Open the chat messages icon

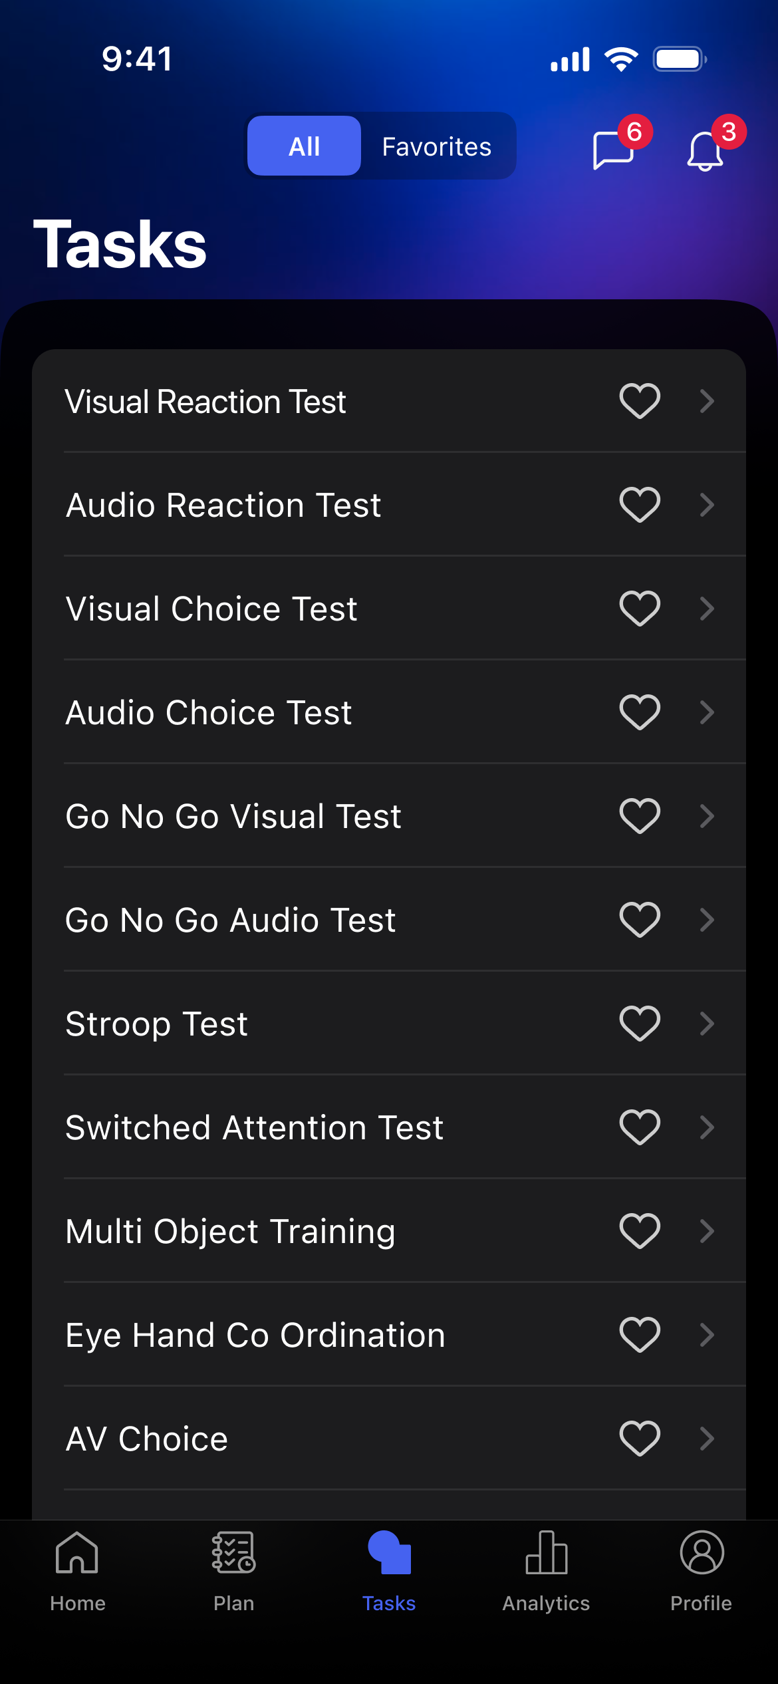[614, 150]
